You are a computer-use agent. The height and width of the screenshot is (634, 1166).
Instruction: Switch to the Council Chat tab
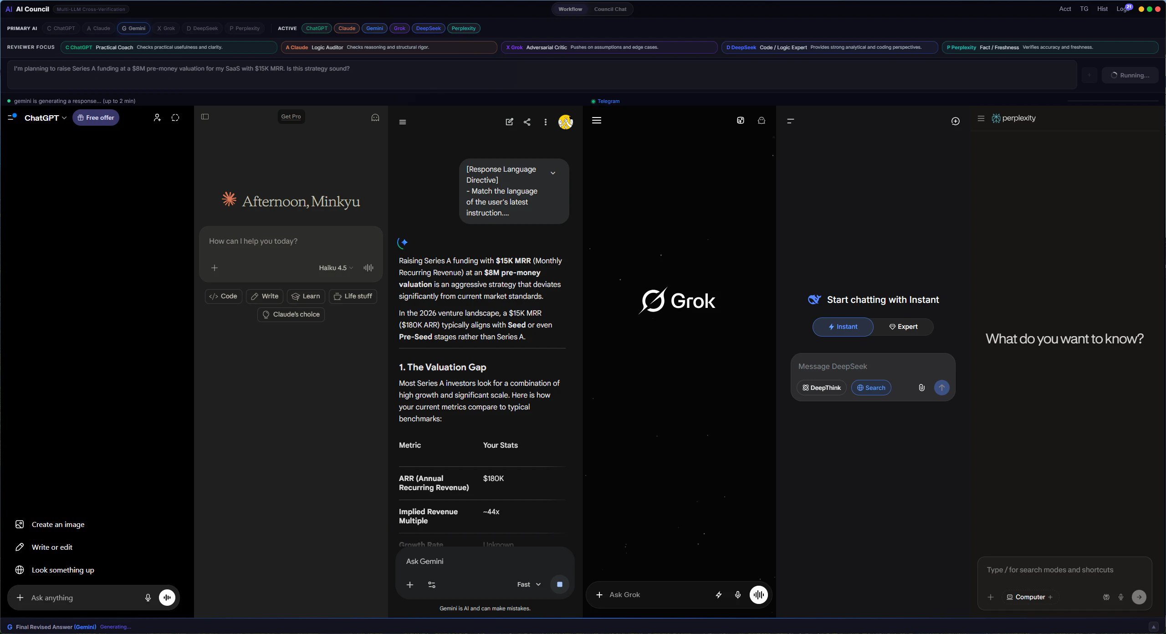(x=610, y=9)
